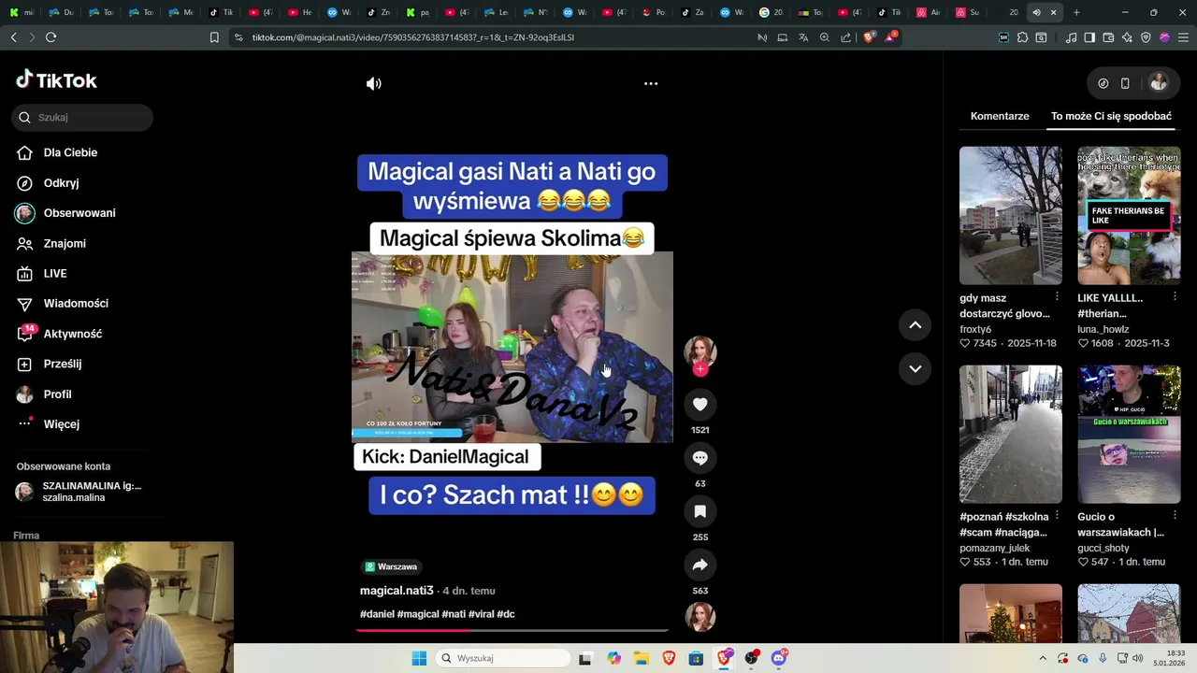The height and width of the screenshot is (673, 1197).
Task: Click the Warszawa location tag
Action: [x=391, y=566]
